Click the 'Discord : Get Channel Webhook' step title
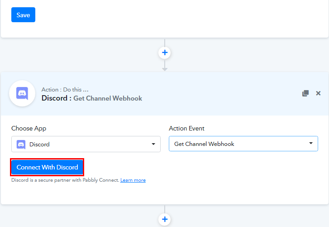This screenshot has height=227, width=329. coord(91,98)
